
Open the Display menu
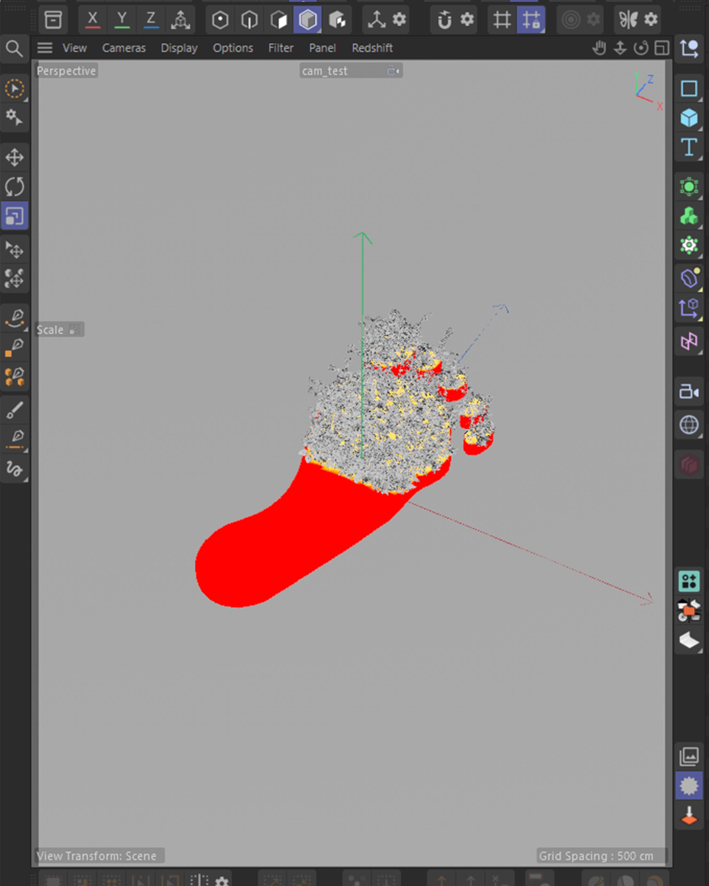[179, 48]
